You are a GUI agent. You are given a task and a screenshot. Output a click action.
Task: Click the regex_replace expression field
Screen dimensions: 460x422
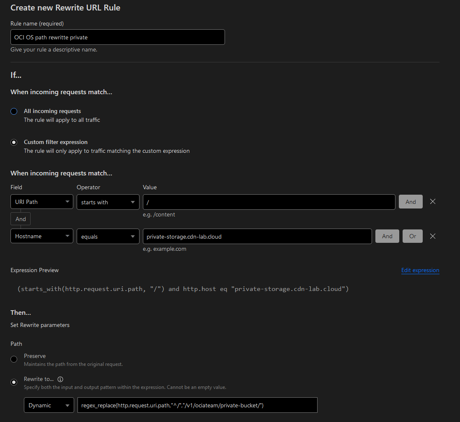tap(197, 405)
